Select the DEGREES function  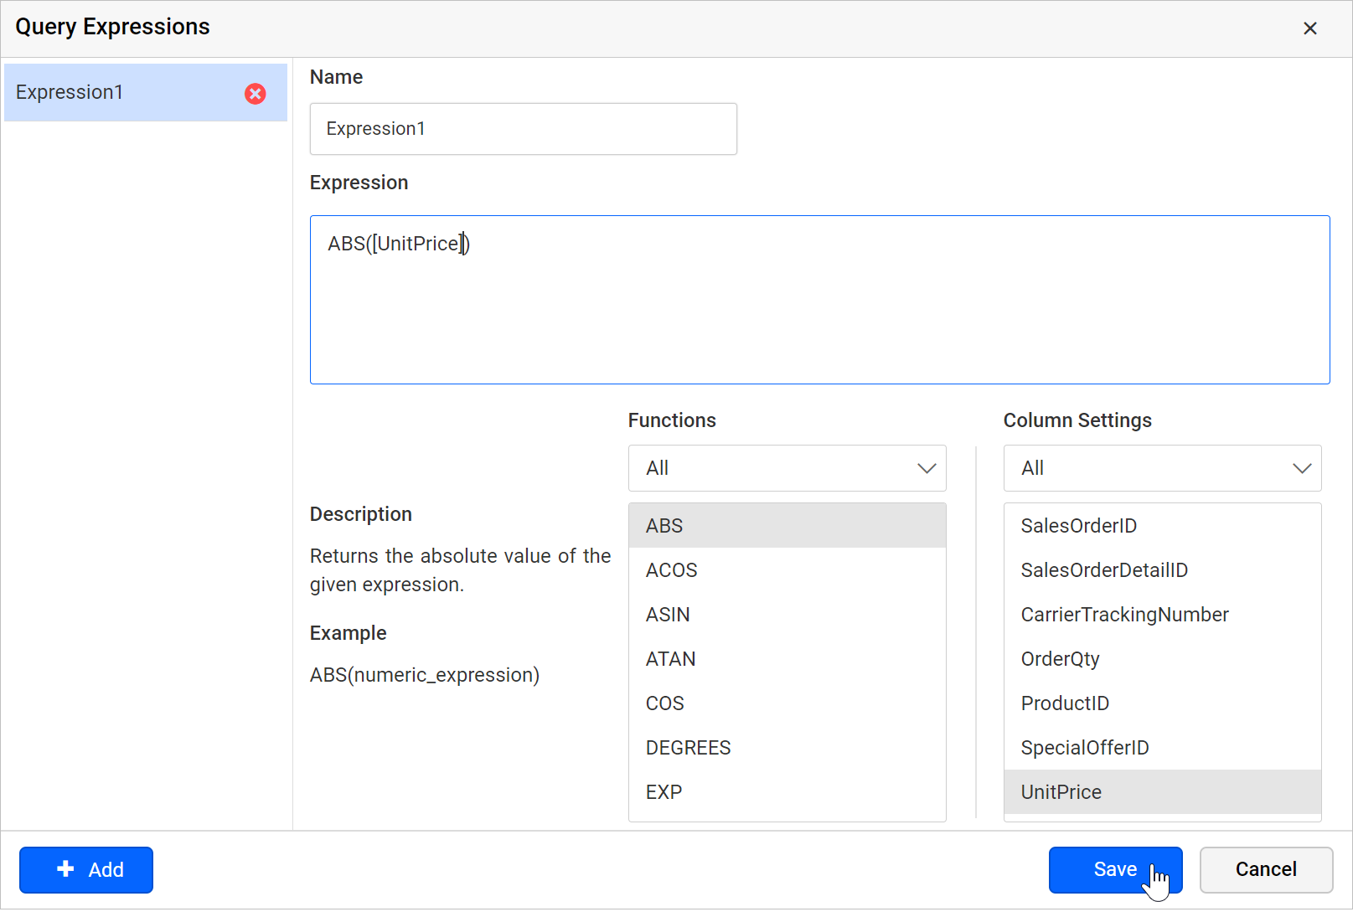tap(788, 748)
